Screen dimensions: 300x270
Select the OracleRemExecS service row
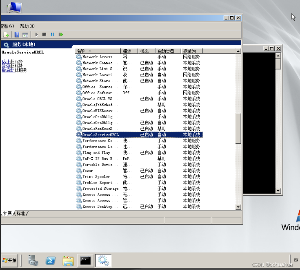[x=139, y=129]
